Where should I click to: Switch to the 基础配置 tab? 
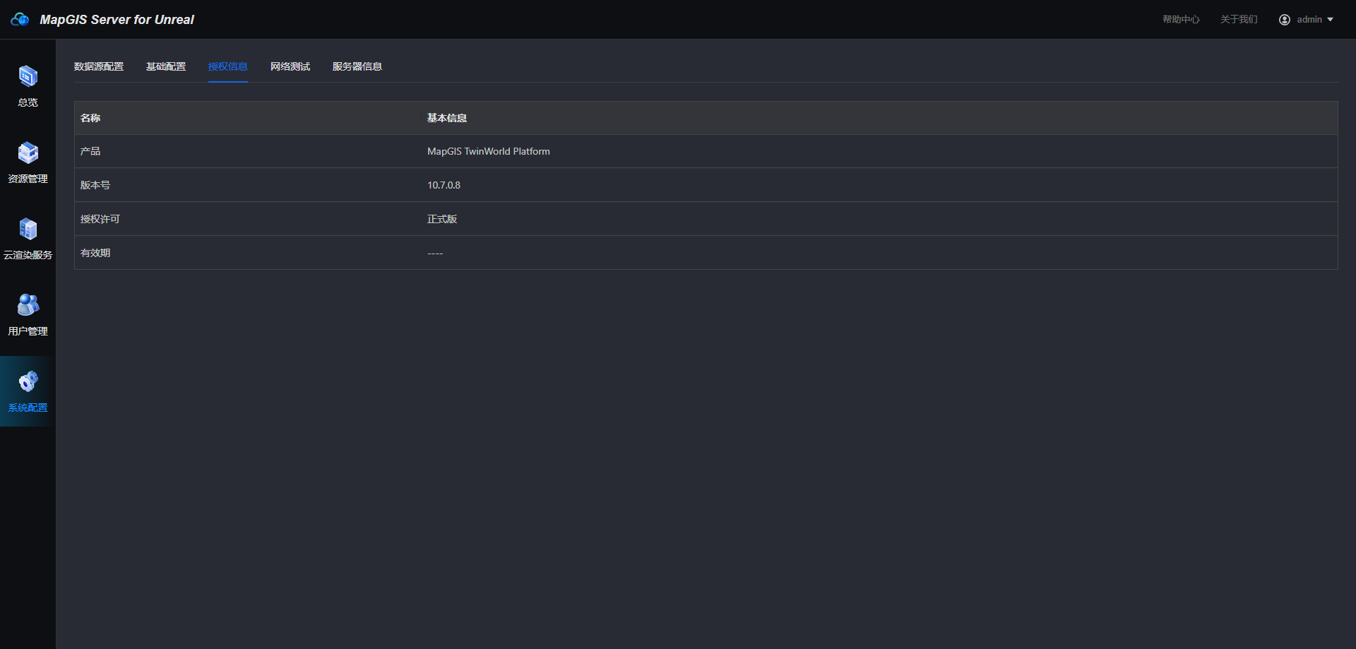166,66
